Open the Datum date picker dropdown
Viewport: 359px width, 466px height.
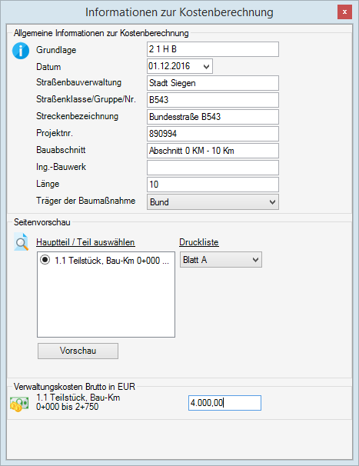(x=206, y=66)
